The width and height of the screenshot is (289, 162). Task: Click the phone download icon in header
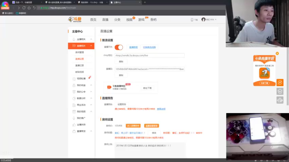tap(192, 20)
